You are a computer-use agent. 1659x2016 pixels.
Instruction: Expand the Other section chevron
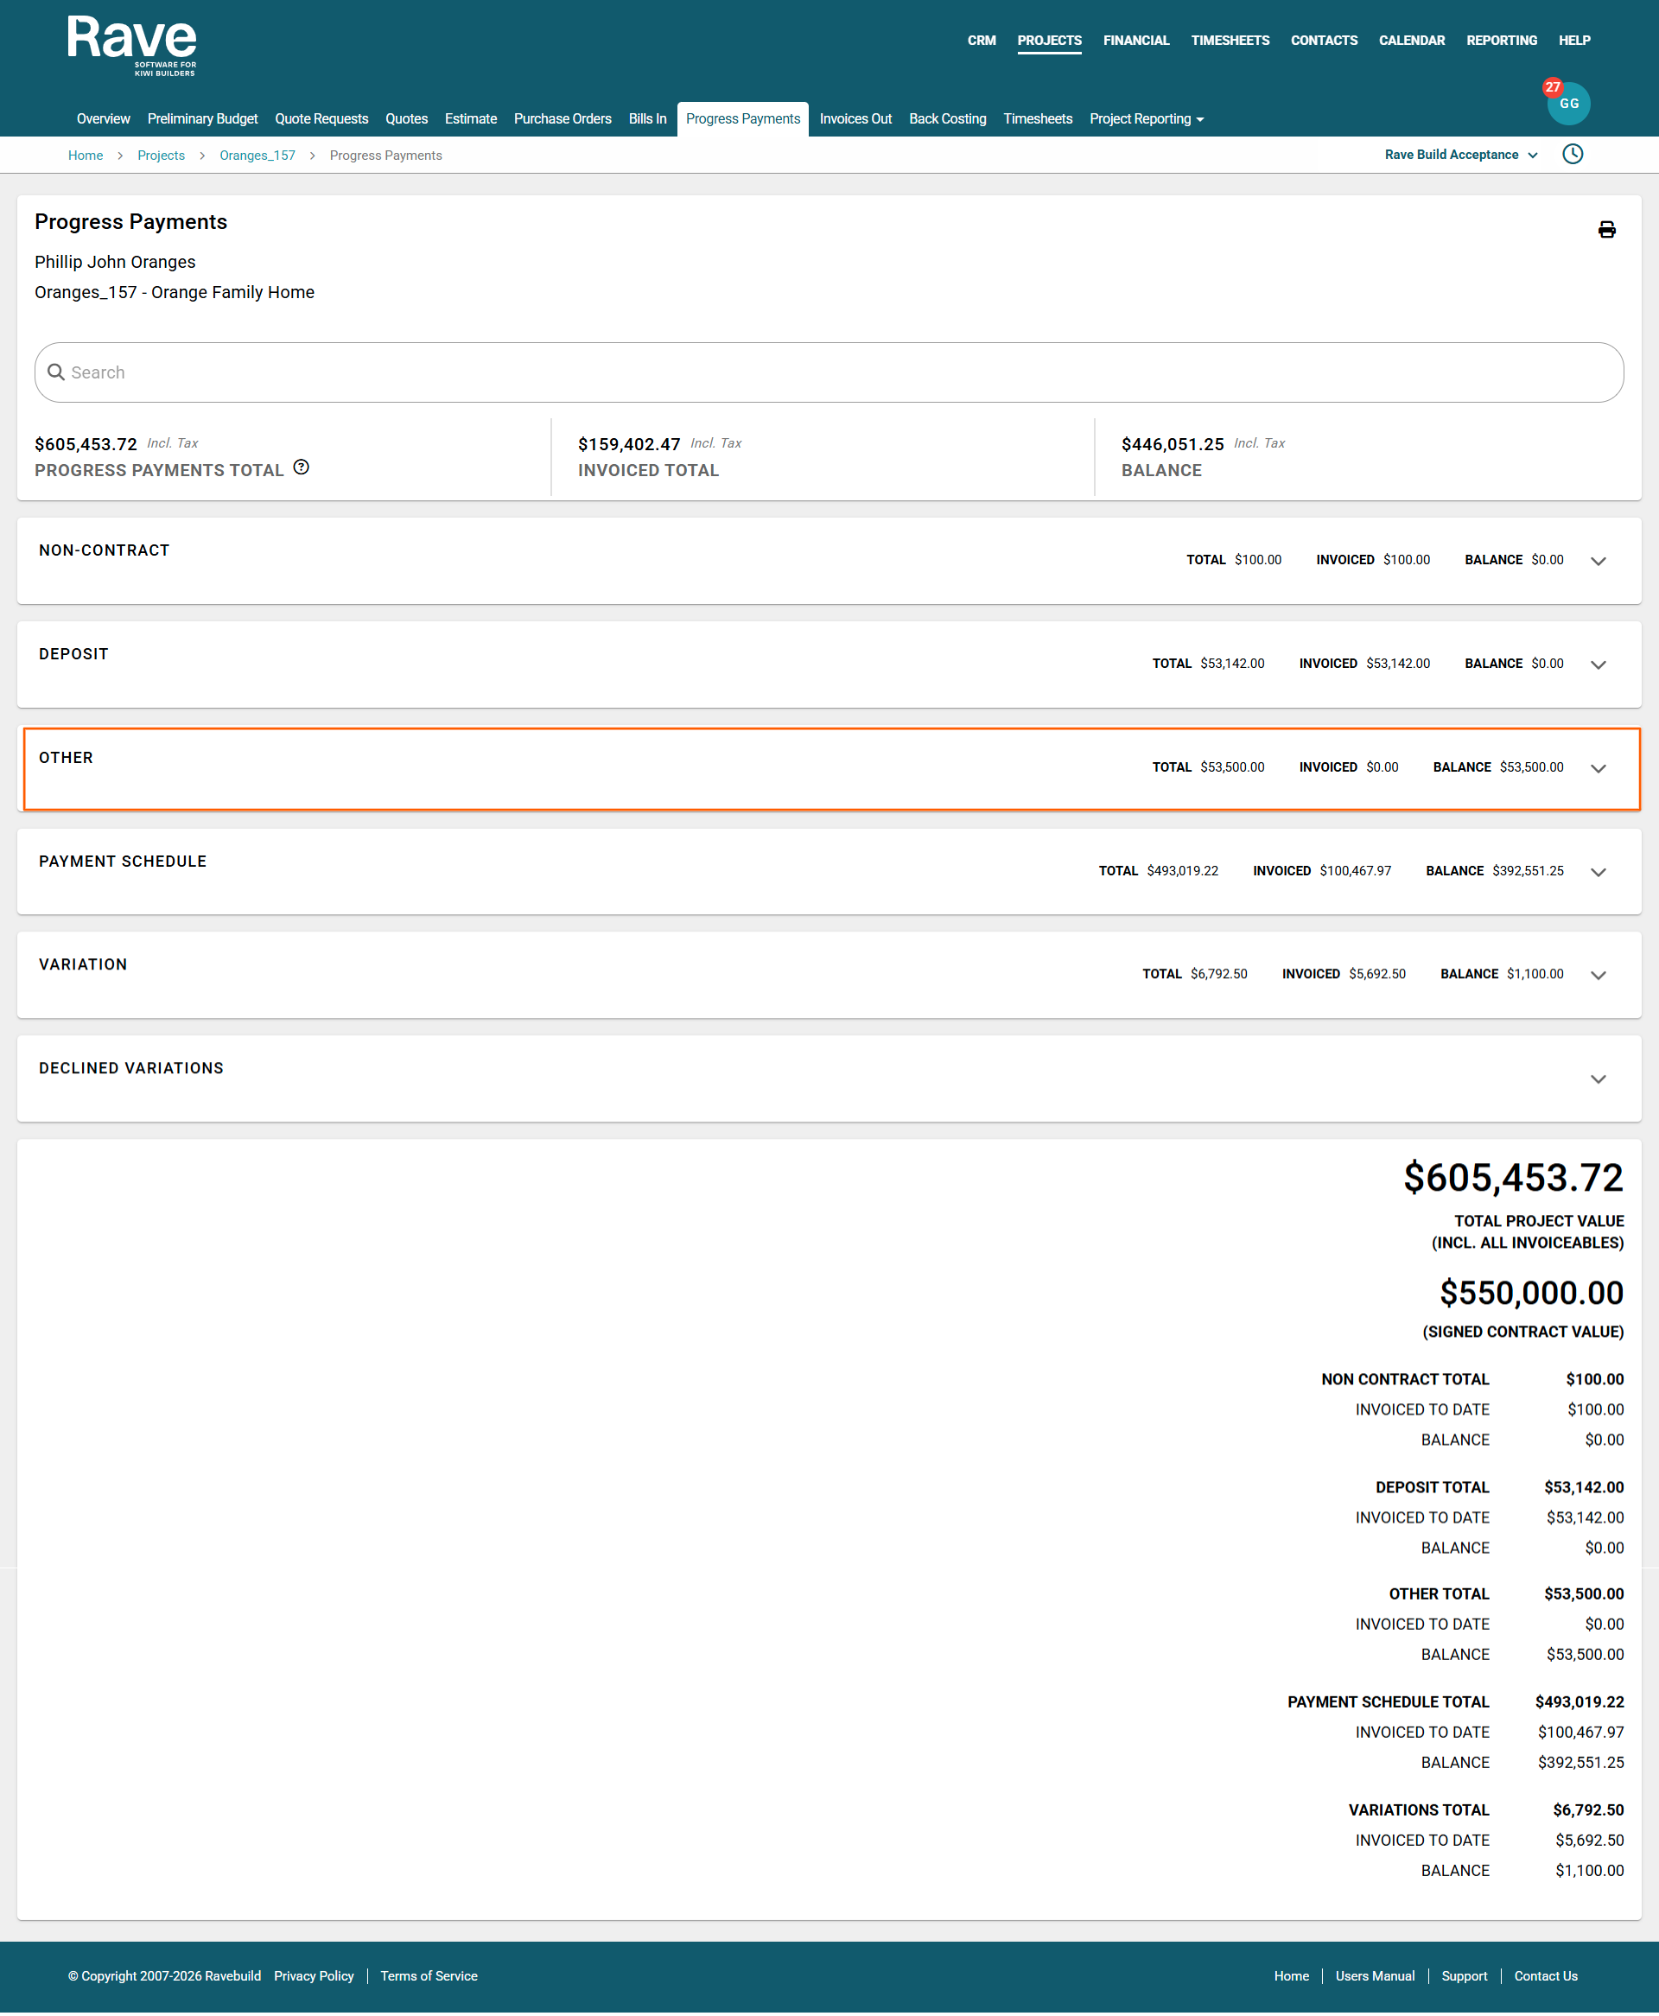[x=1598, y=768]
